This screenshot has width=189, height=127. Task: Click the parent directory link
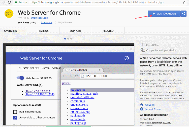tap(66, 83)
